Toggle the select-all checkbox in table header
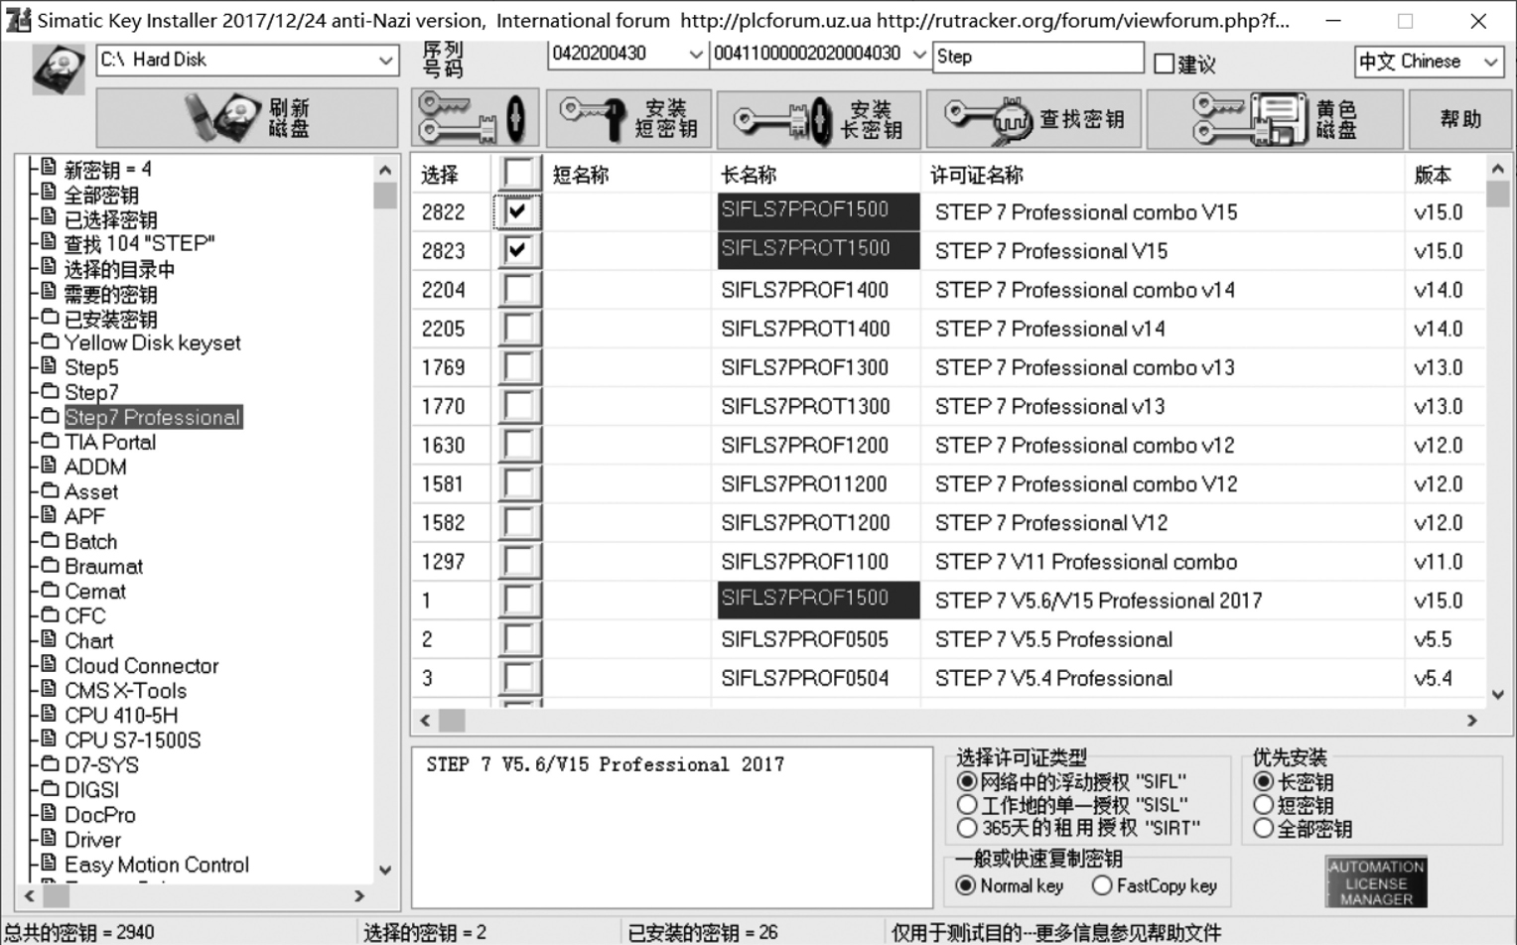This screenshot has height=945, width=1517. coord(519,173)
